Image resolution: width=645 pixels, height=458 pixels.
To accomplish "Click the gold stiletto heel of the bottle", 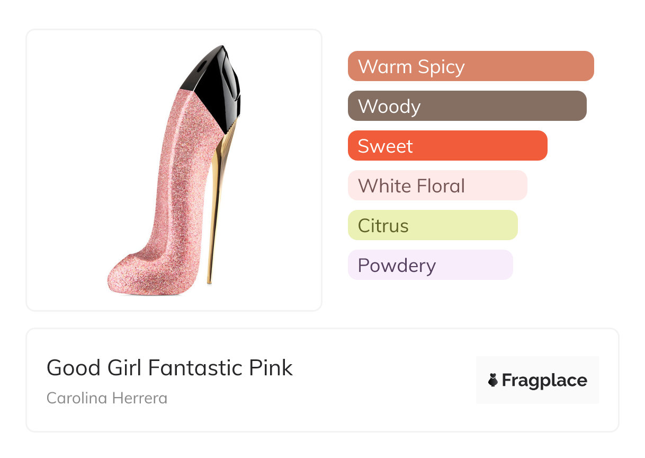I will 214,223.
